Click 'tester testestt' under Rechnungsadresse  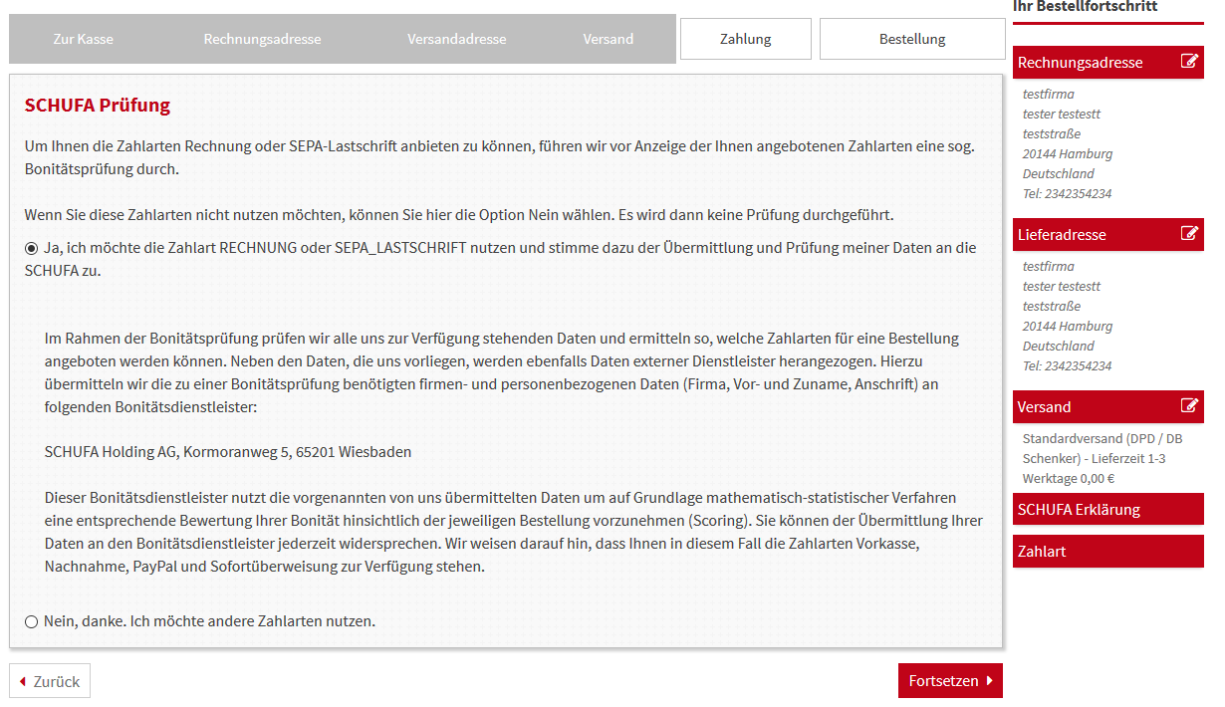point(1062,114)
